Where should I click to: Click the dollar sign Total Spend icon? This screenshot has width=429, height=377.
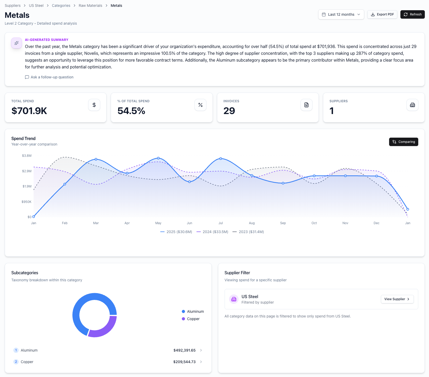(x=94, y=105)
